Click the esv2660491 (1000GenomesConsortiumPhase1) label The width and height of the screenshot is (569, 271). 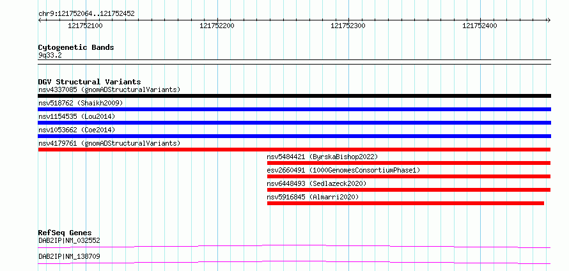343,170
